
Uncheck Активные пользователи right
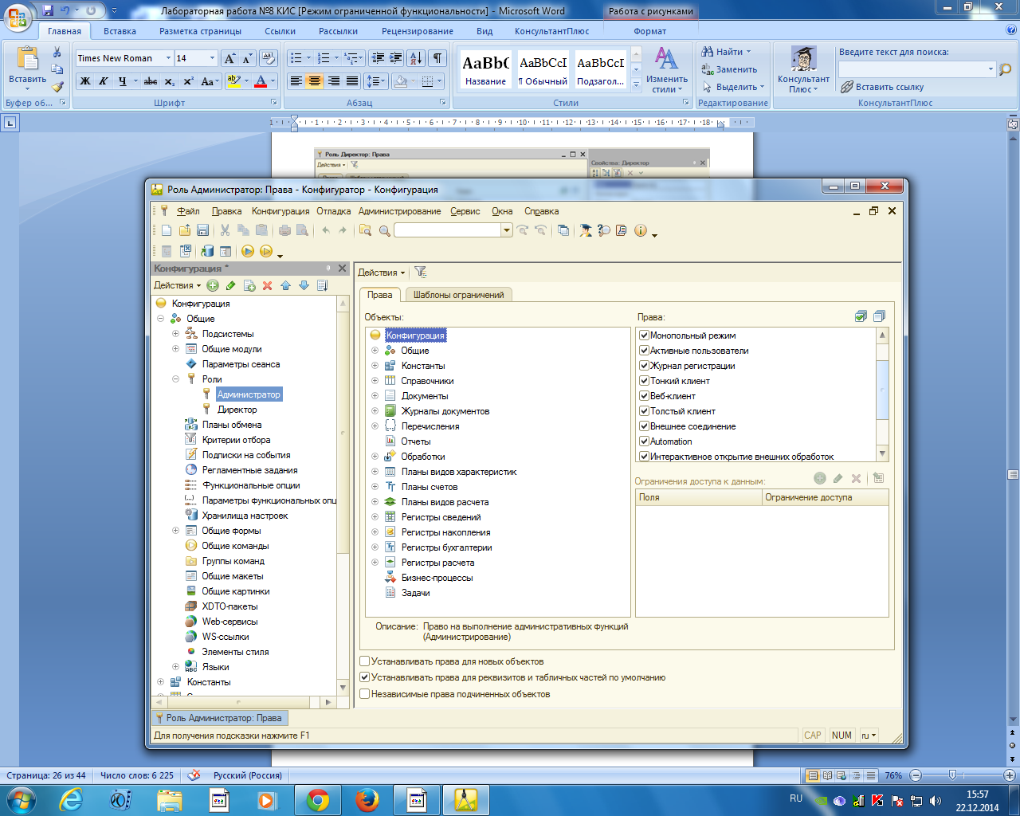pos(644,351)
